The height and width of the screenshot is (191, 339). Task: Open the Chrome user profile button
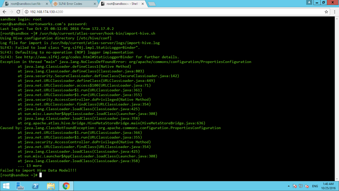pyautogui.click(x=309, y=2)
